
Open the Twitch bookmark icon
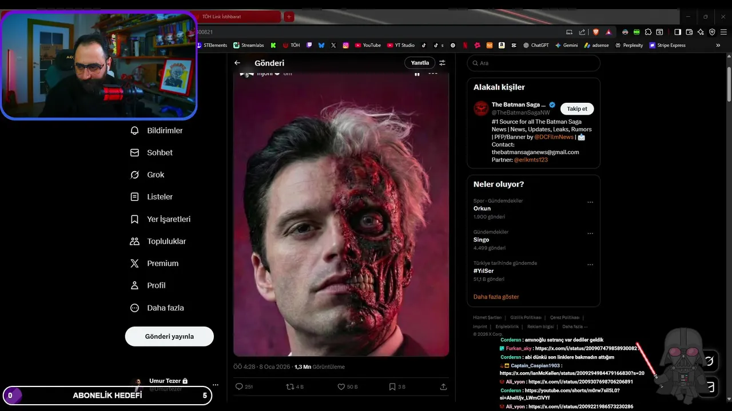(309, 45)
